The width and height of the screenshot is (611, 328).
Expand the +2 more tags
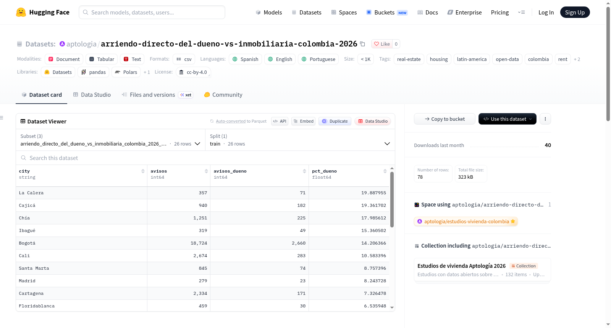coord(577,59)
